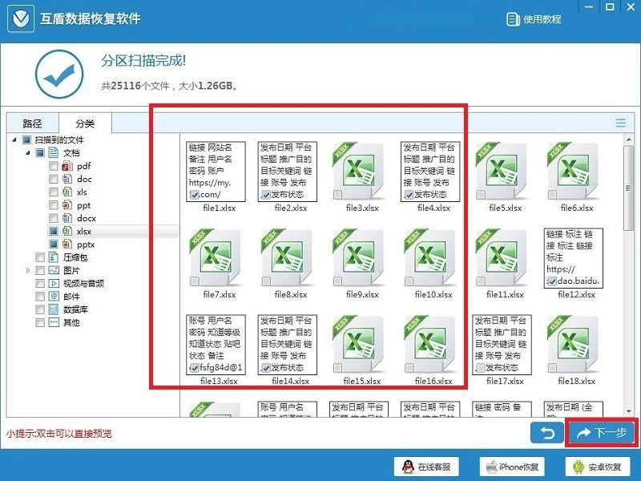Check the ppt checkbox
641x481 pixels.
(x=54, y=205)
